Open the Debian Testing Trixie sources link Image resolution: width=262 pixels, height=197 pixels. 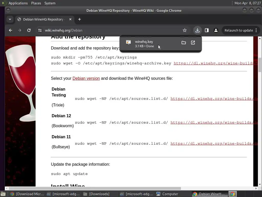214,98
